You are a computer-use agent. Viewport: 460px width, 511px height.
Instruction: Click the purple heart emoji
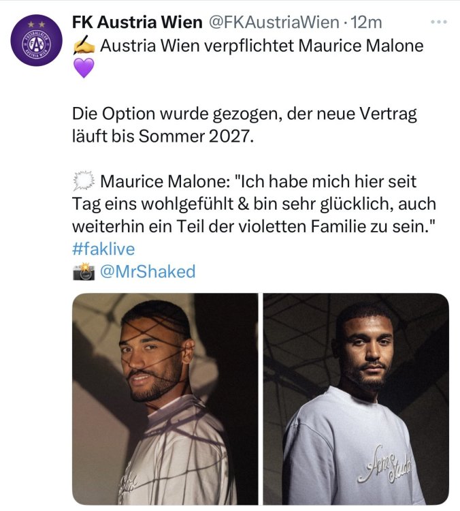click(x=82, y=69)
